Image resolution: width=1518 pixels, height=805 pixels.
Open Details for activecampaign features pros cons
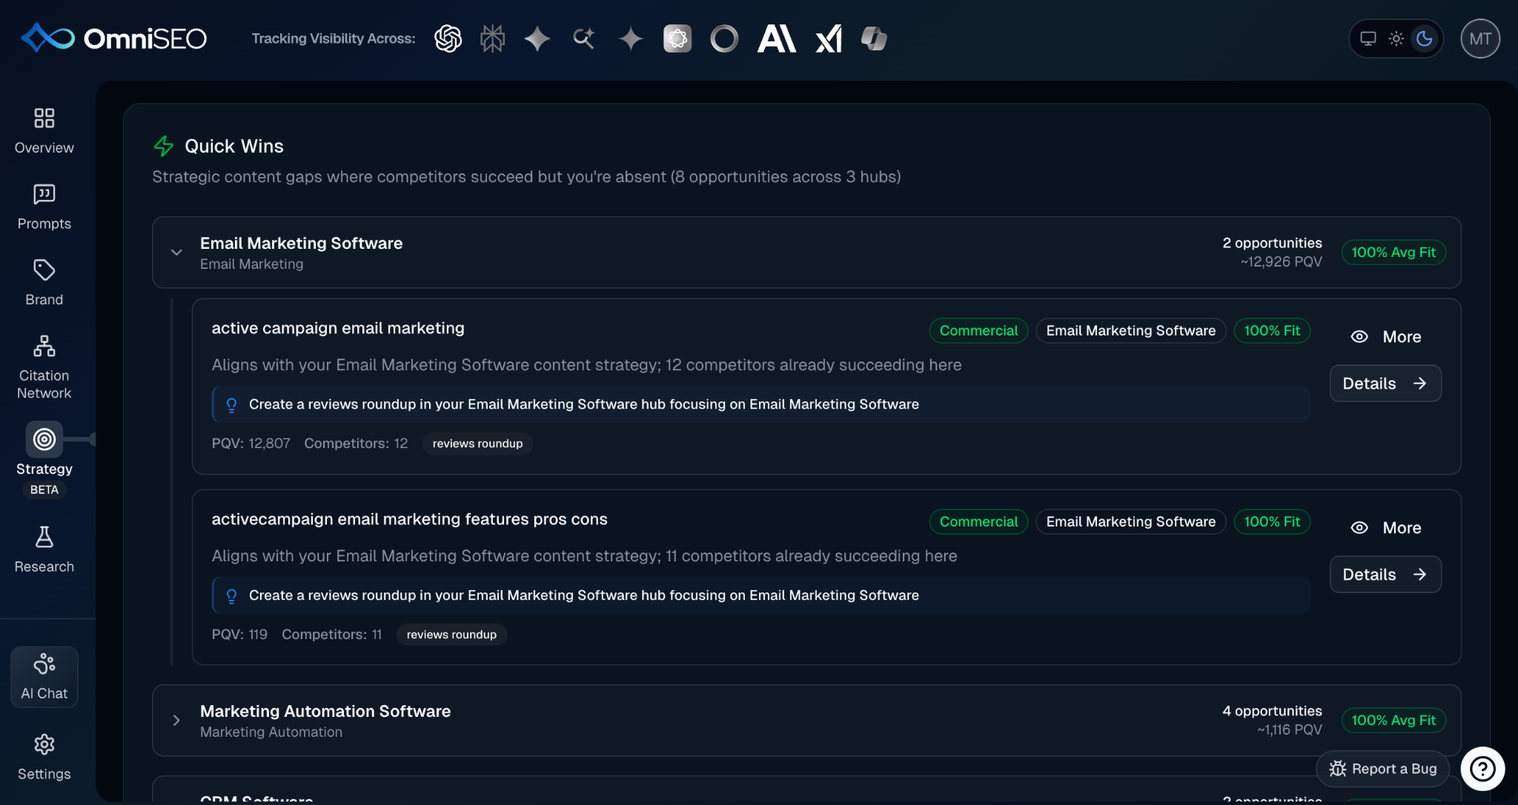[1385, 575]
